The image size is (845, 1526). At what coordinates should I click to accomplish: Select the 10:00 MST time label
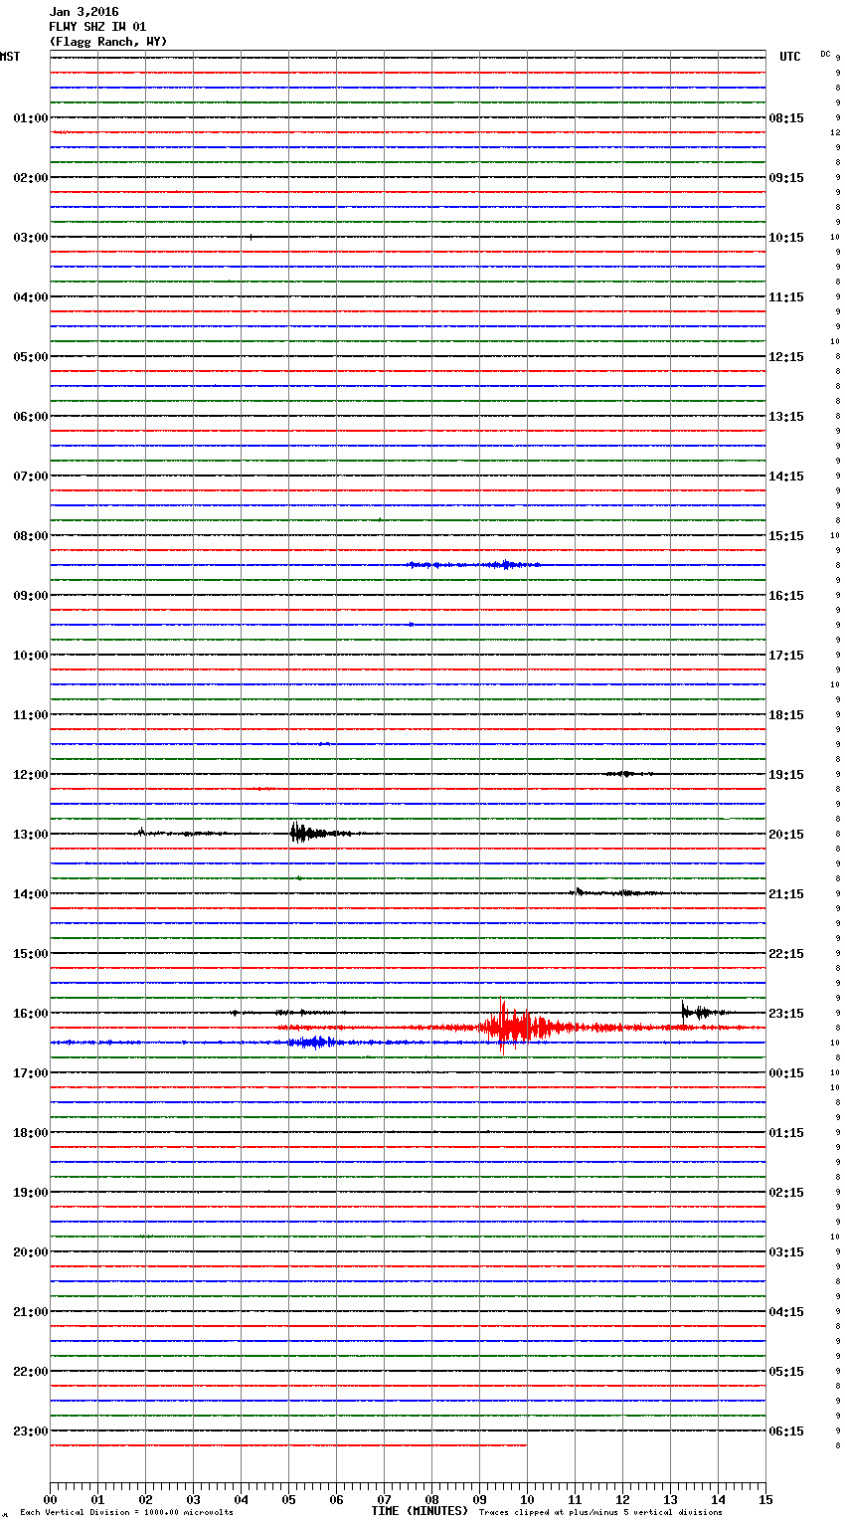(x=31, y=656)
